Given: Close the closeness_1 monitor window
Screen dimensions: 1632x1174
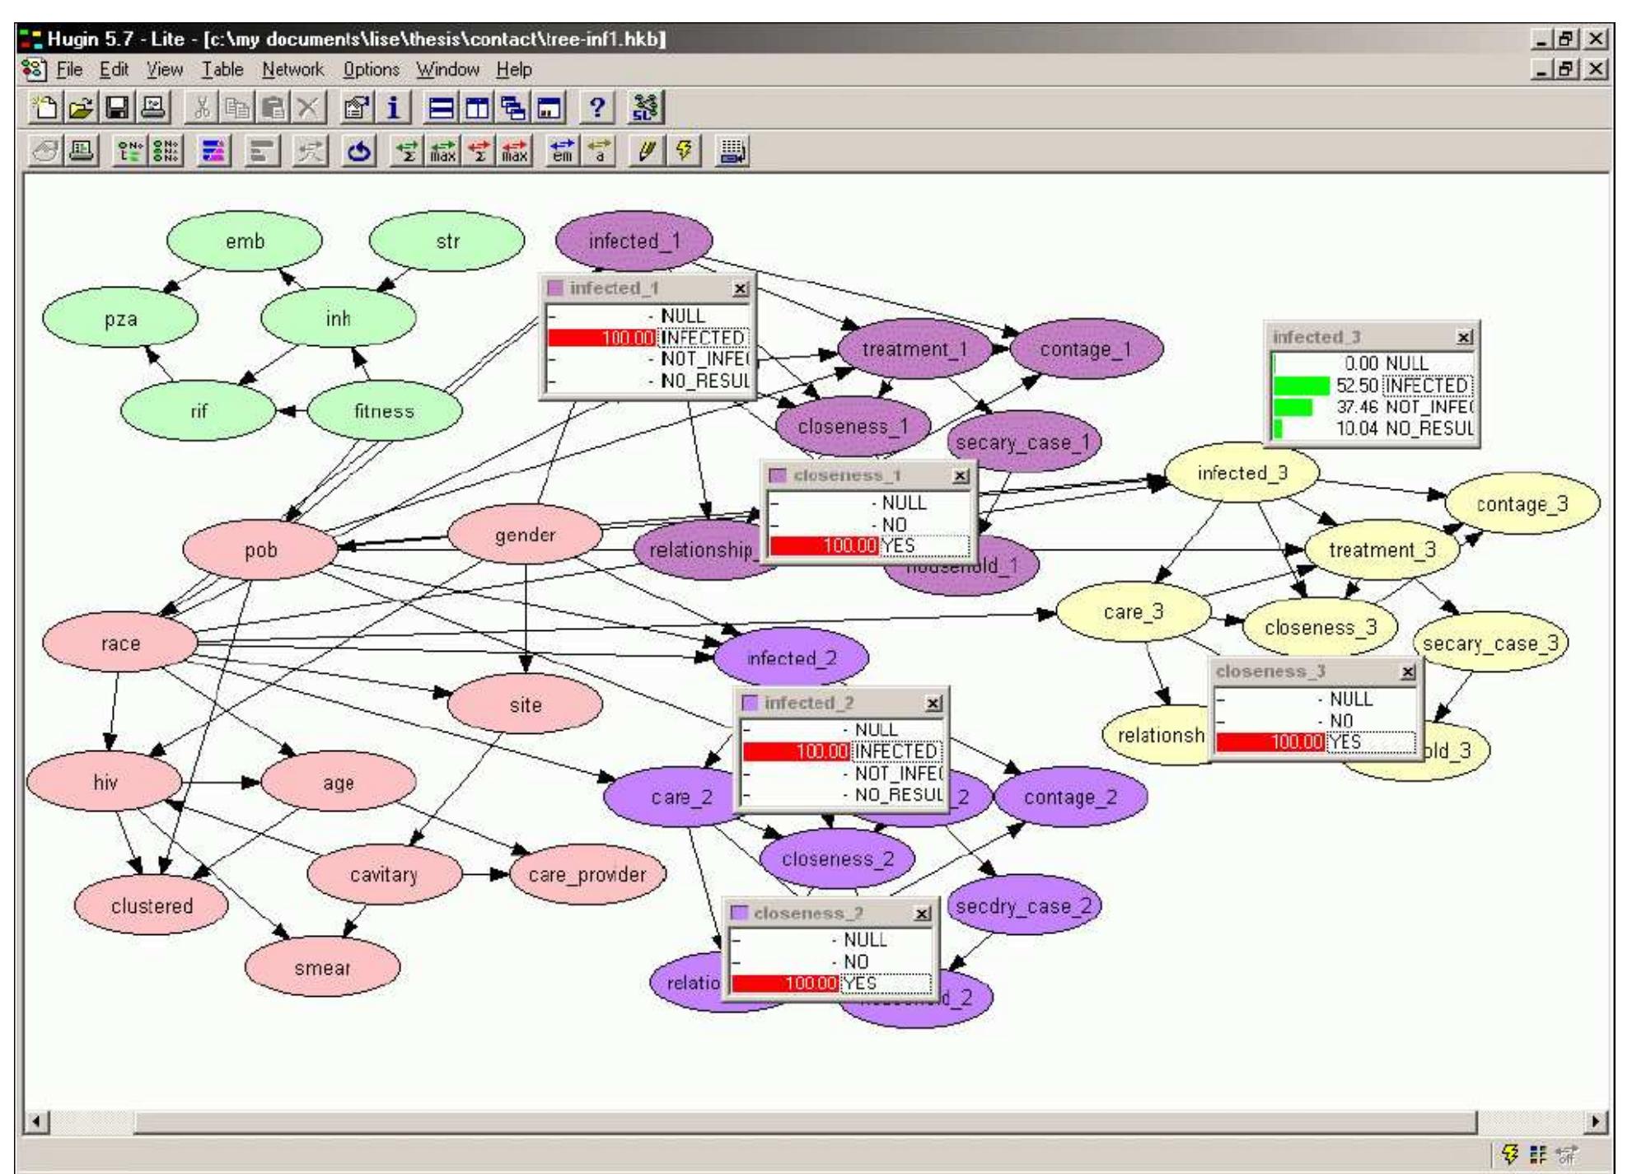Looking at the screenshot, I should (961, 476).
